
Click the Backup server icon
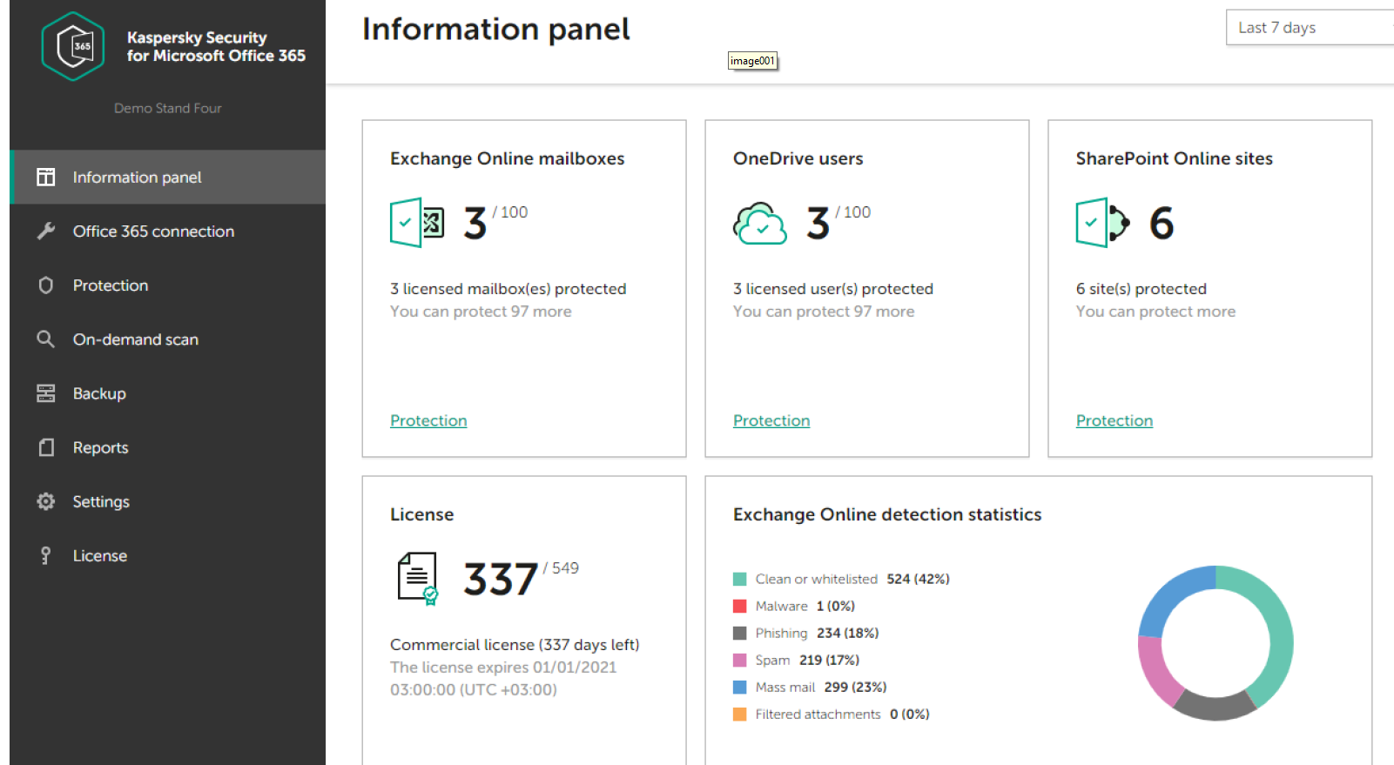[x=46, y=393]
